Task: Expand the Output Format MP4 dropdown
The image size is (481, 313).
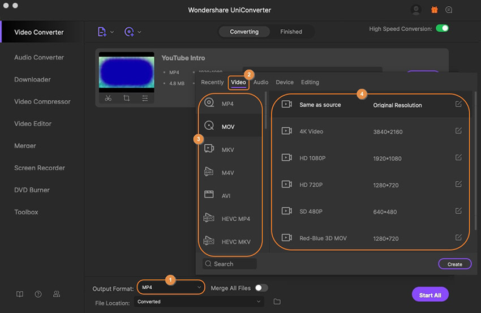Action: 171,288
